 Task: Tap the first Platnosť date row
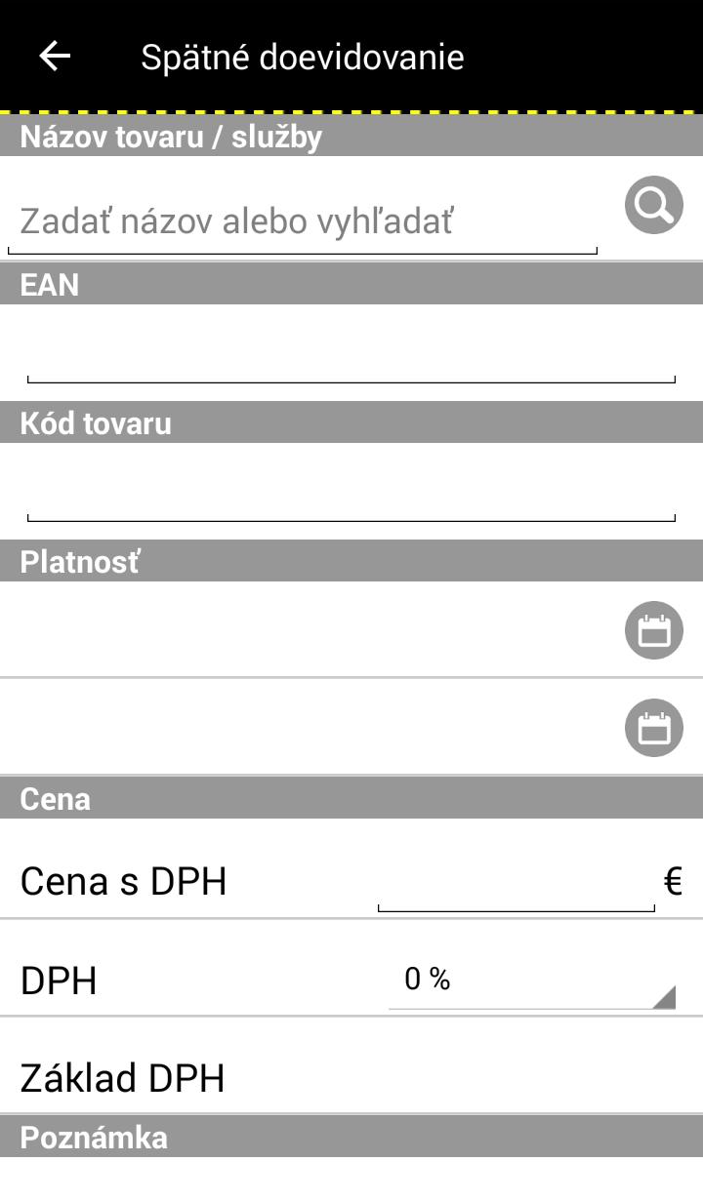click(351, 629)
